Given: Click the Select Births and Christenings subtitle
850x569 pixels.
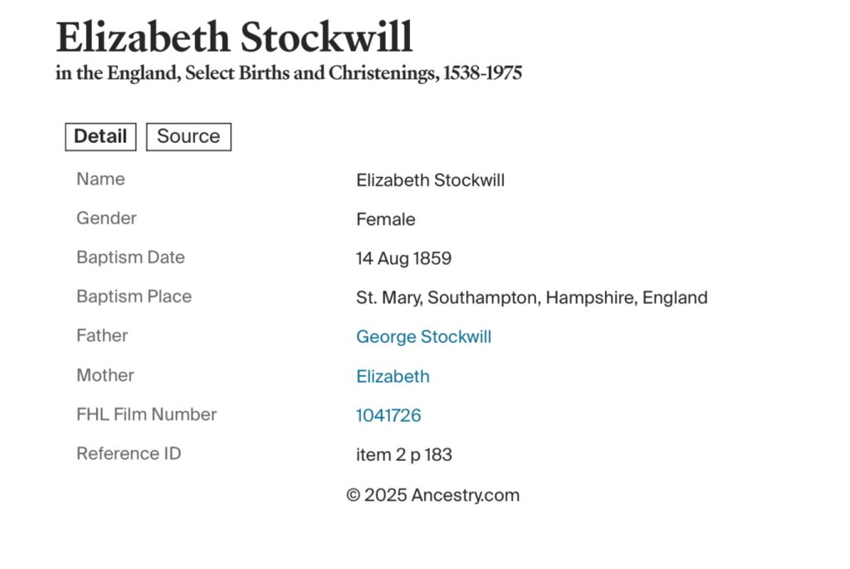Looking at the screenshot, I should 289,73.
